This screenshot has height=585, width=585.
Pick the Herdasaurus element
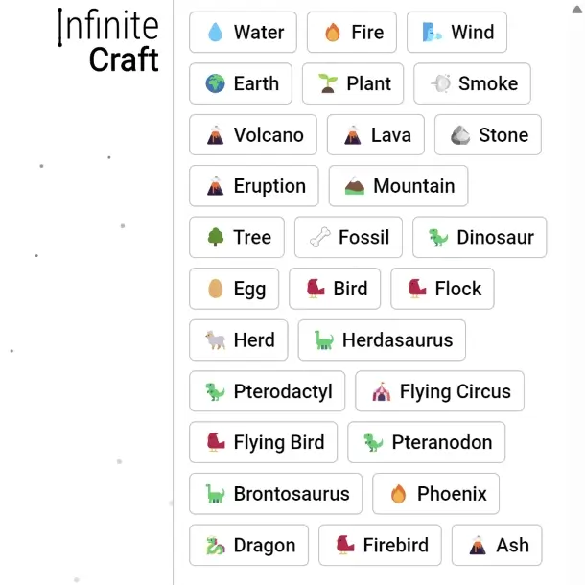pyautogui.click(x=382, y=339)
